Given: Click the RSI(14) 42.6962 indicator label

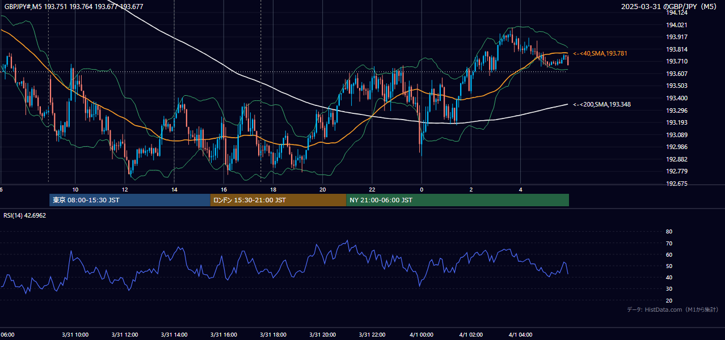Looking at the screenshot, I should tap(25, 215).
